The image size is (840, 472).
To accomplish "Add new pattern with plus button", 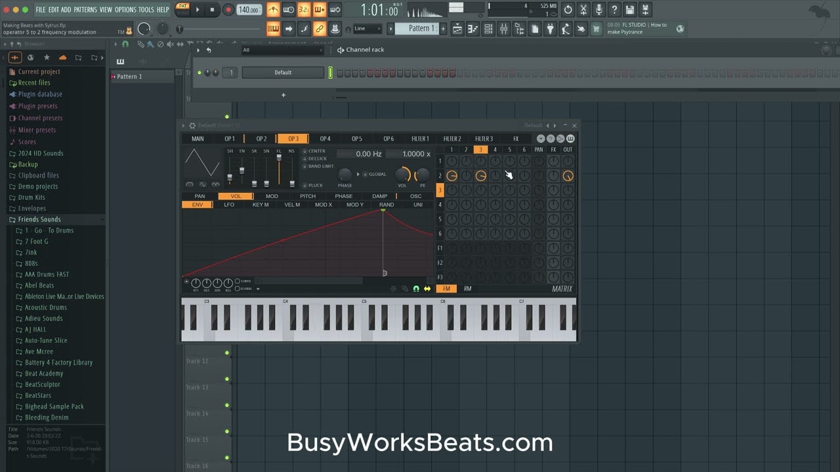I will 443,29.
